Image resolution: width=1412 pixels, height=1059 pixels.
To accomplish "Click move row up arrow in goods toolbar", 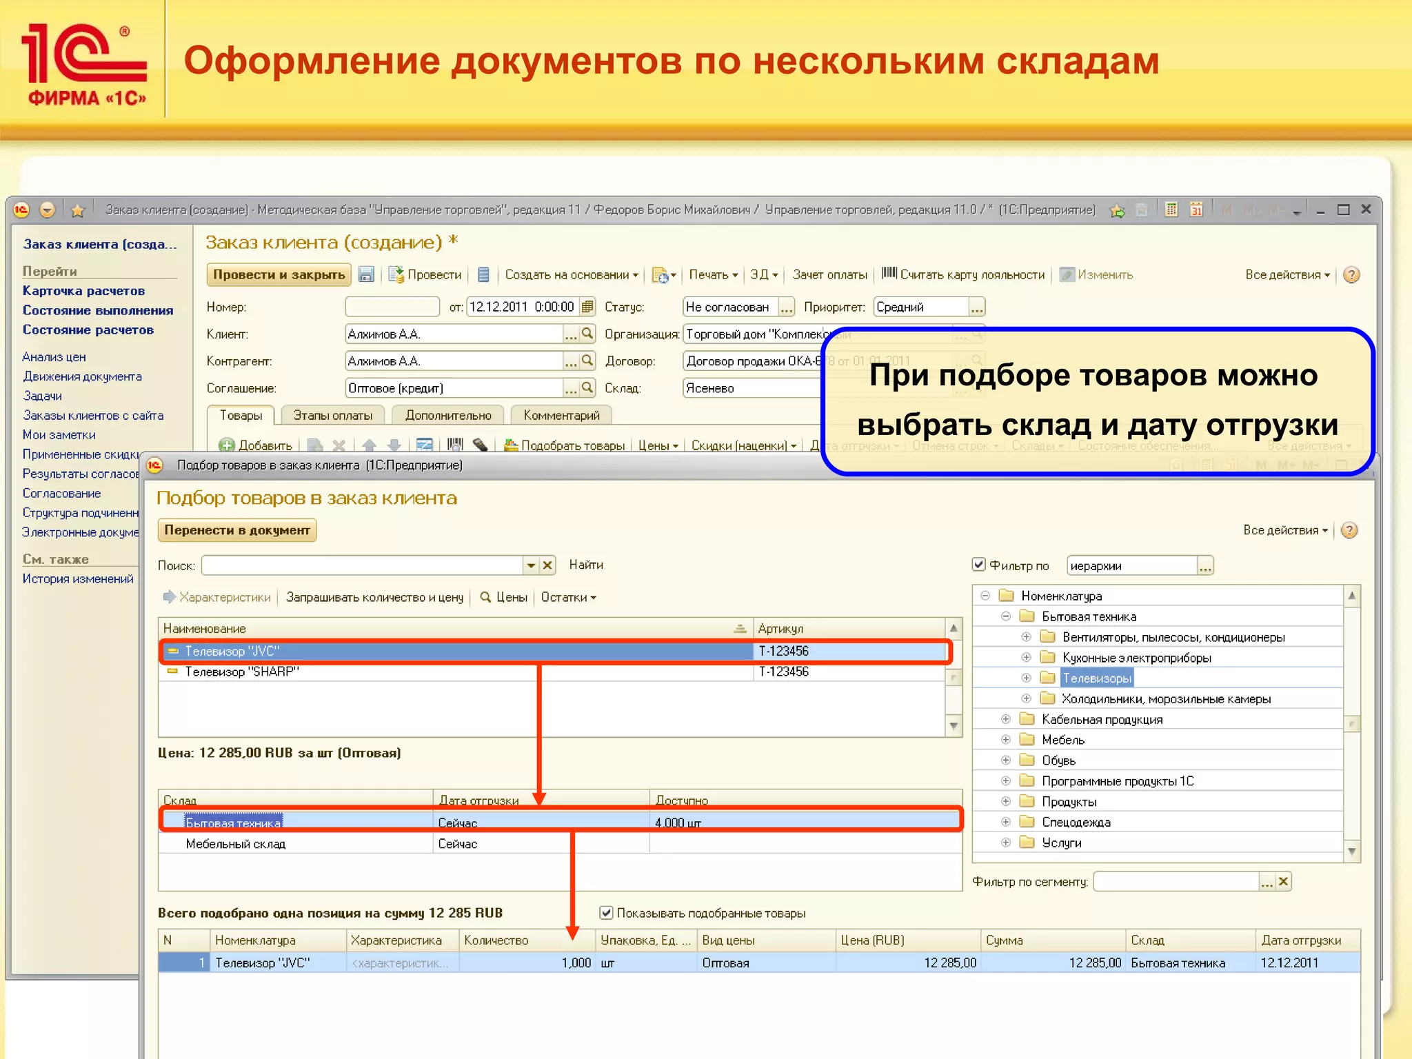I will (x=369, y=445).
